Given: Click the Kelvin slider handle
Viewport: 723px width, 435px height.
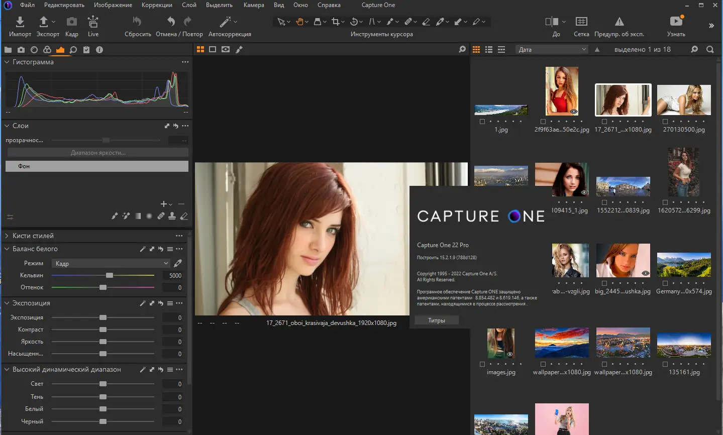Looking at the screenshot, I should coord(110,275).
